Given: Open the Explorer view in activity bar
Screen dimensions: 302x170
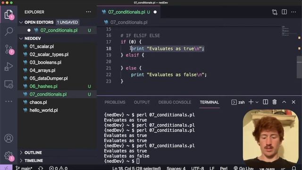Looking at the screenshot, I should 8,15.
